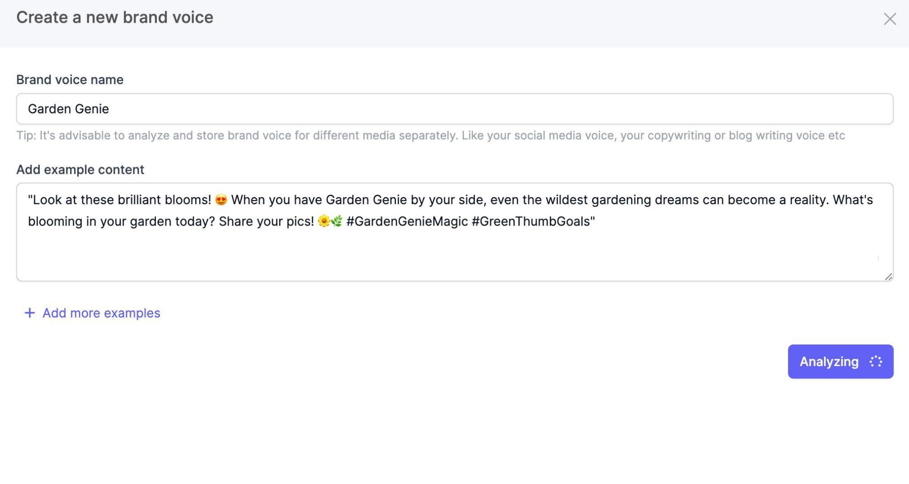Viewport: 909px width, 484px height.
Task: Click the #GardenGenieMagic hashtag text
Action: pos(407,222)
